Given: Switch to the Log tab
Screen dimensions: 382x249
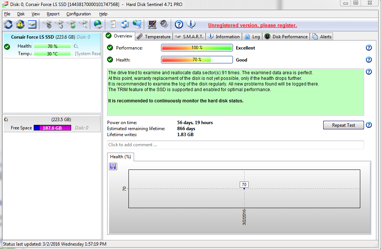Looking at the screenshot, I should pyautogui.click(x=252, y=37).
